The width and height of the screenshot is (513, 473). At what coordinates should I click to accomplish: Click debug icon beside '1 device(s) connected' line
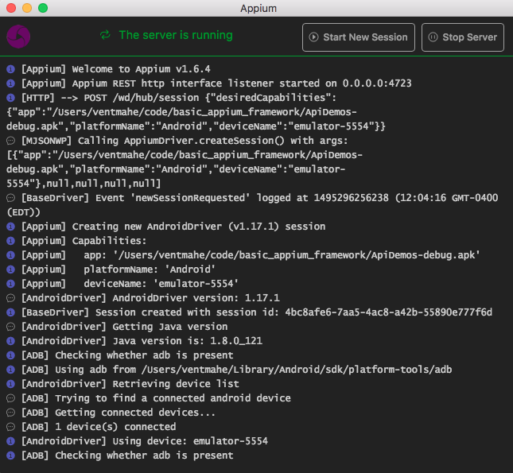(10, 427)
